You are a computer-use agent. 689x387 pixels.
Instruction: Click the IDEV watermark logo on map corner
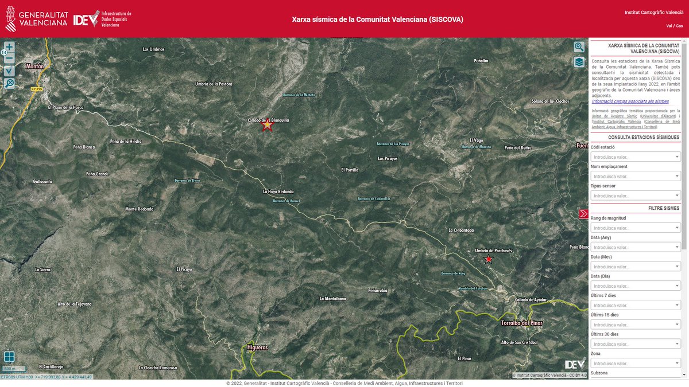[x=575, y=364]
